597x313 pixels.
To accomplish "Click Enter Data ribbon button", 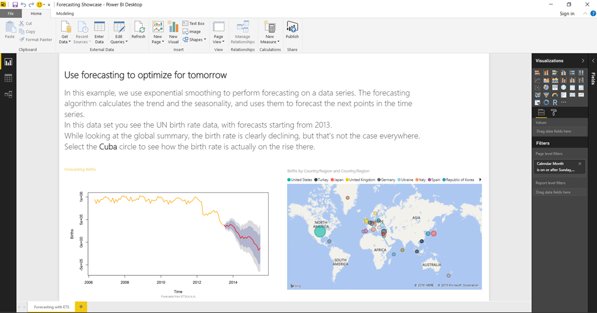I will coord(99,33).
